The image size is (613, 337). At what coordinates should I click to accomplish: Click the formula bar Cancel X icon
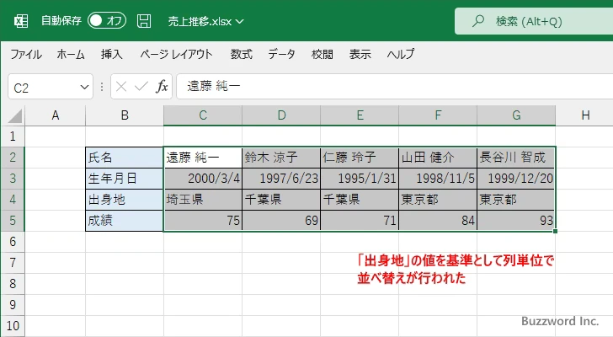(121, 87)
